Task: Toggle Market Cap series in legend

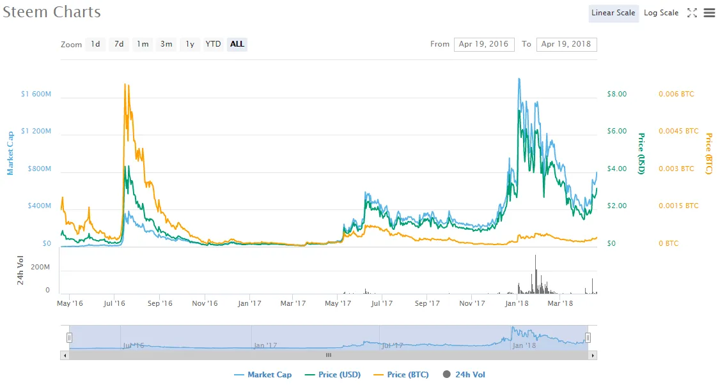Action: coord(263,374)
